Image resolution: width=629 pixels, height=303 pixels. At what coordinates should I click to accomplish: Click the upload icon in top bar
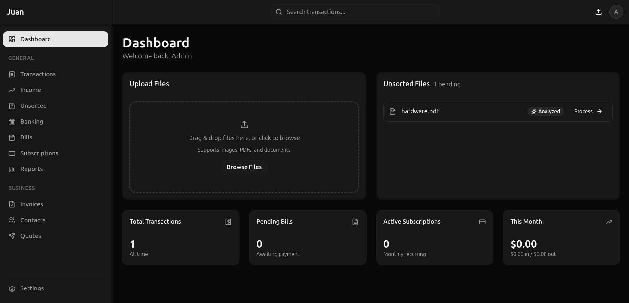[598, 12]
